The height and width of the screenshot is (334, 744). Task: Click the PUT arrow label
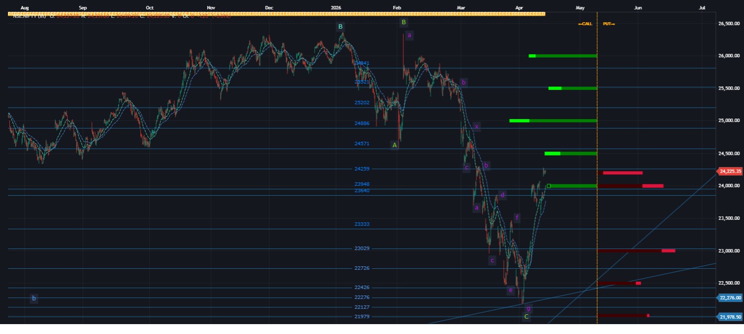[609, 24]
